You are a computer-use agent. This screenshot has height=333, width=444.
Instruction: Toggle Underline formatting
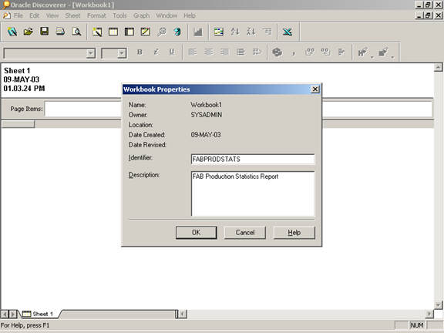pyautogui.click(x=172, y=52)
